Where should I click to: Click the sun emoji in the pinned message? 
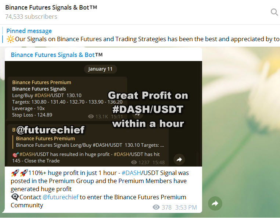pos(10,39)
